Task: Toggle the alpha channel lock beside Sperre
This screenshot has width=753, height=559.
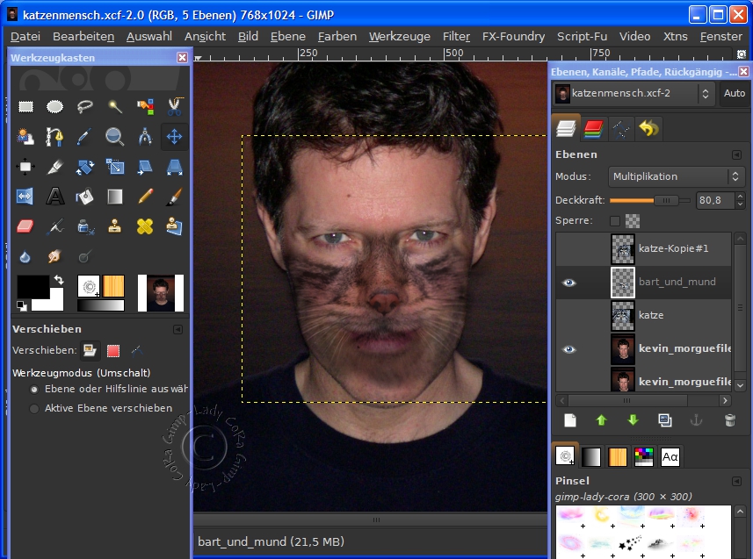Action: pos(633,221)
